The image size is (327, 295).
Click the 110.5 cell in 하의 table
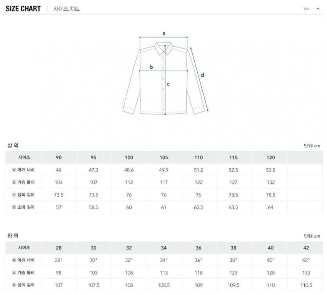[x=306, y=285]
